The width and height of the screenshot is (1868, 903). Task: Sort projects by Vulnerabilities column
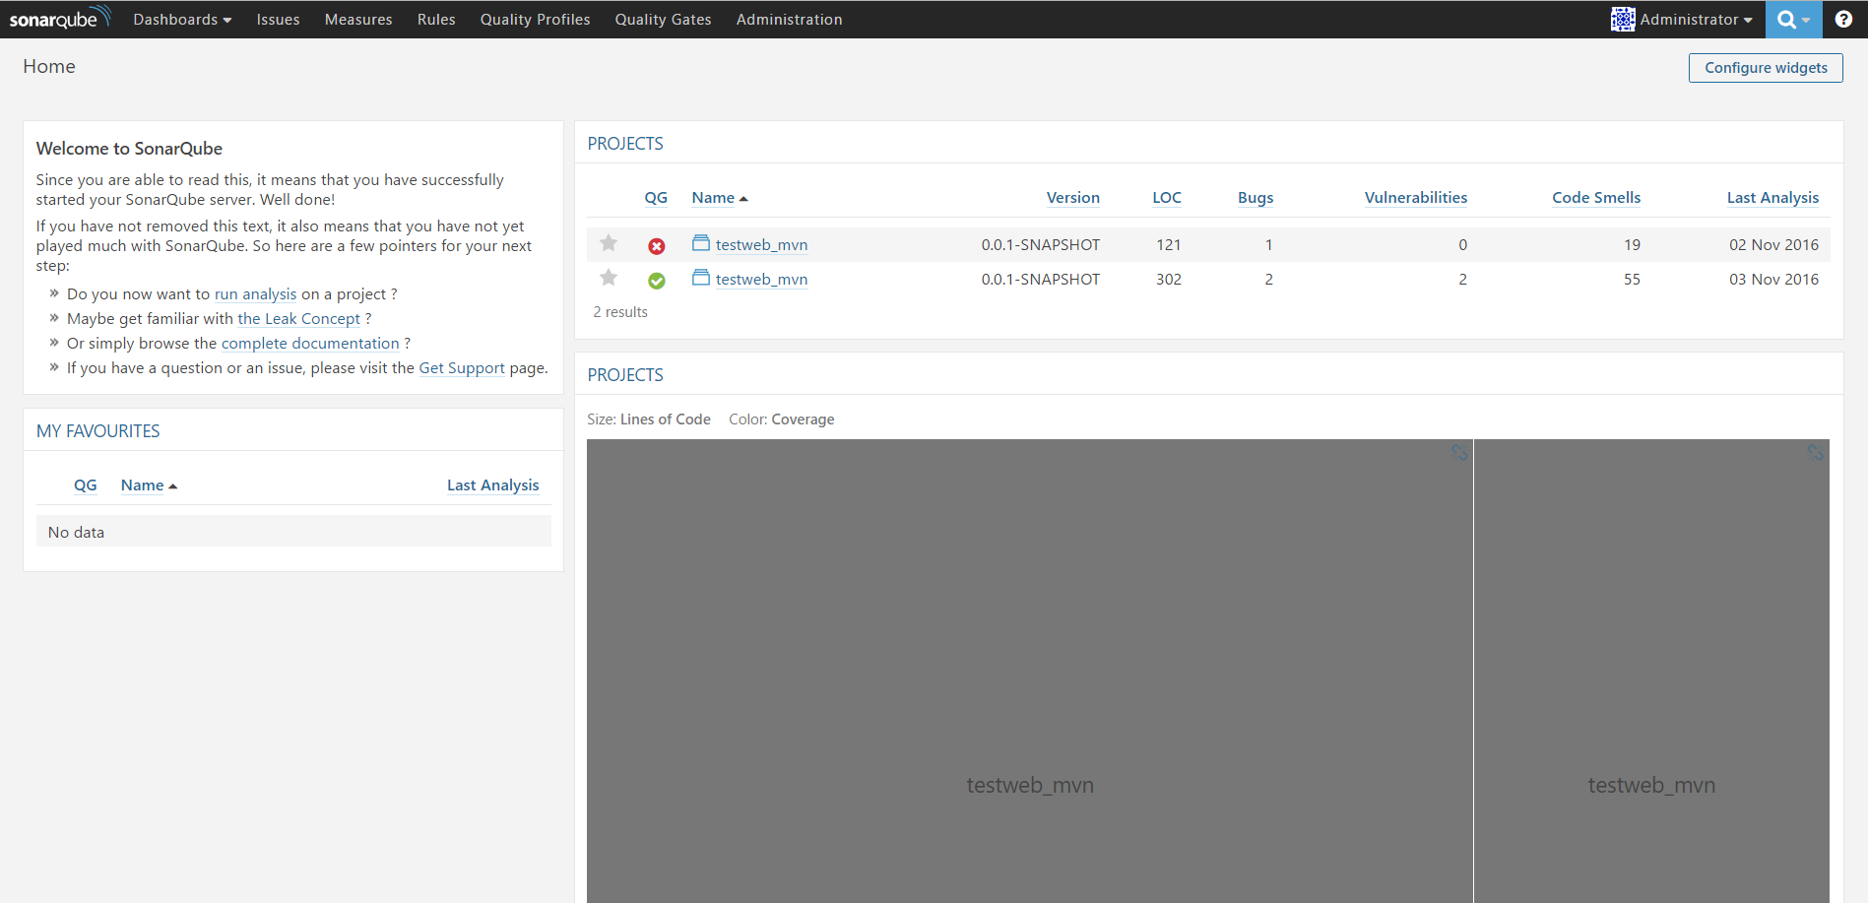pyautogui.click(x=1416, y=198)
